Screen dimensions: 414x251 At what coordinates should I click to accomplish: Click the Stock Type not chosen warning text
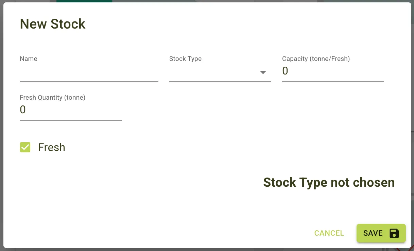(x=329, y=183)
